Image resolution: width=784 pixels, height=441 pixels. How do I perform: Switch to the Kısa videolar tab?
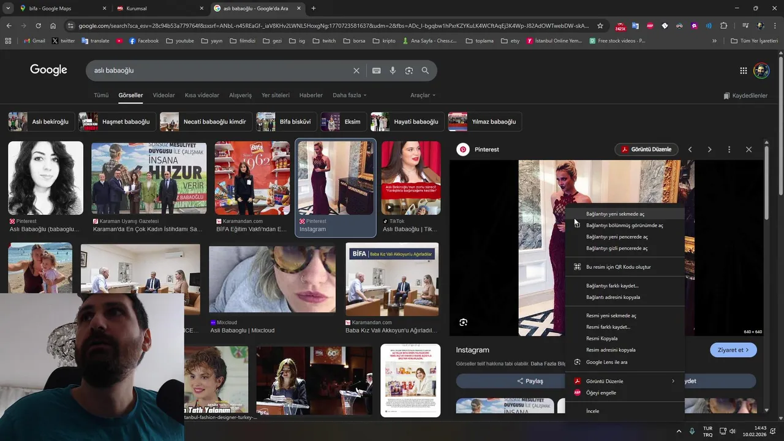202,96
